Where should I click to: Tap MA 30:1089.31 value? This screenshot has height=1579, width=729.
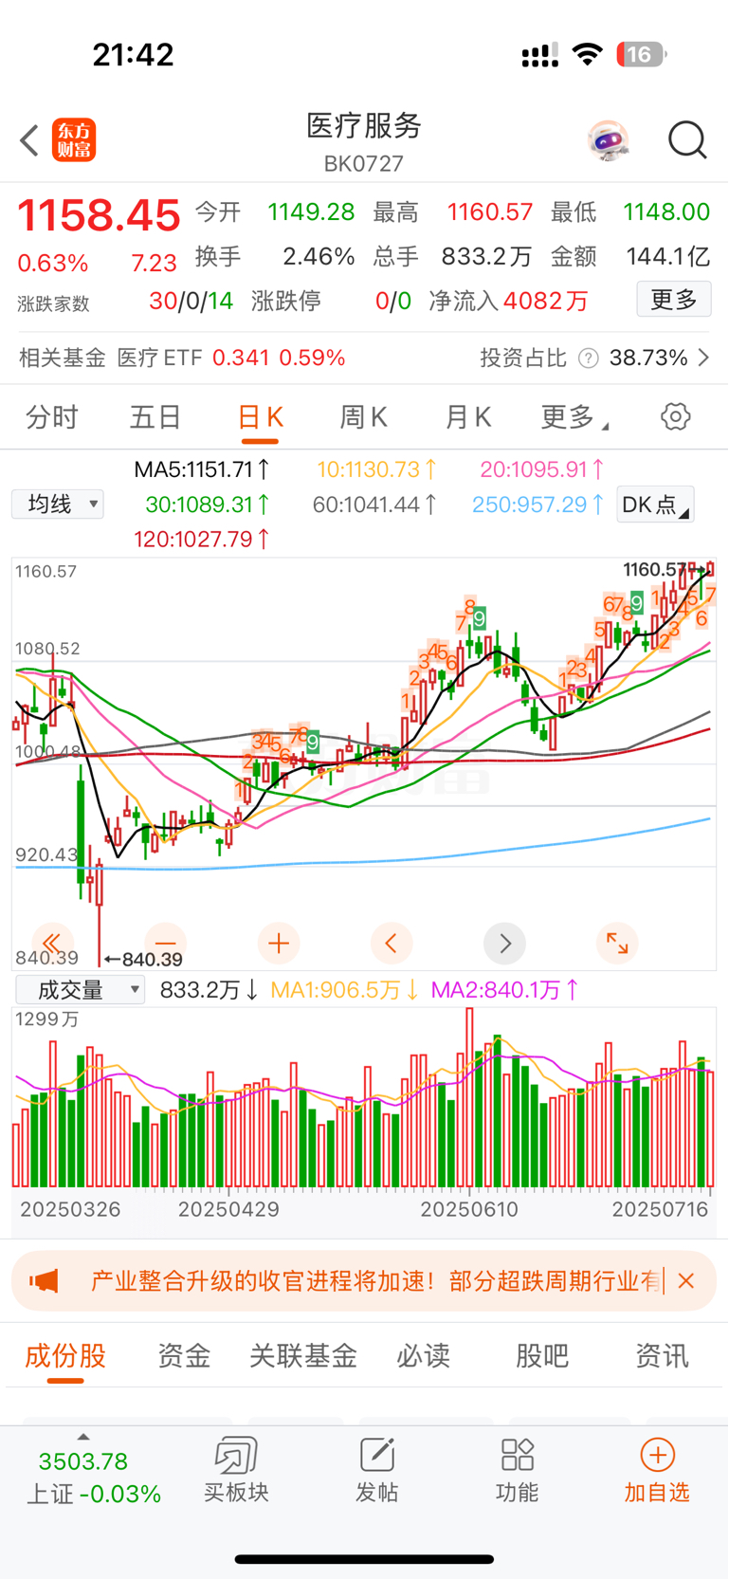coord(208,504)
